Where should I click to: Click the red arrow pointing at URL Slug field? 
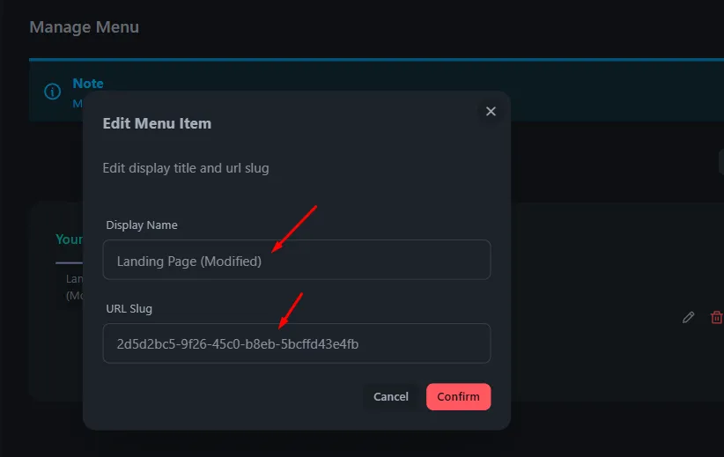pyautogui.click(x=291, y=311)
